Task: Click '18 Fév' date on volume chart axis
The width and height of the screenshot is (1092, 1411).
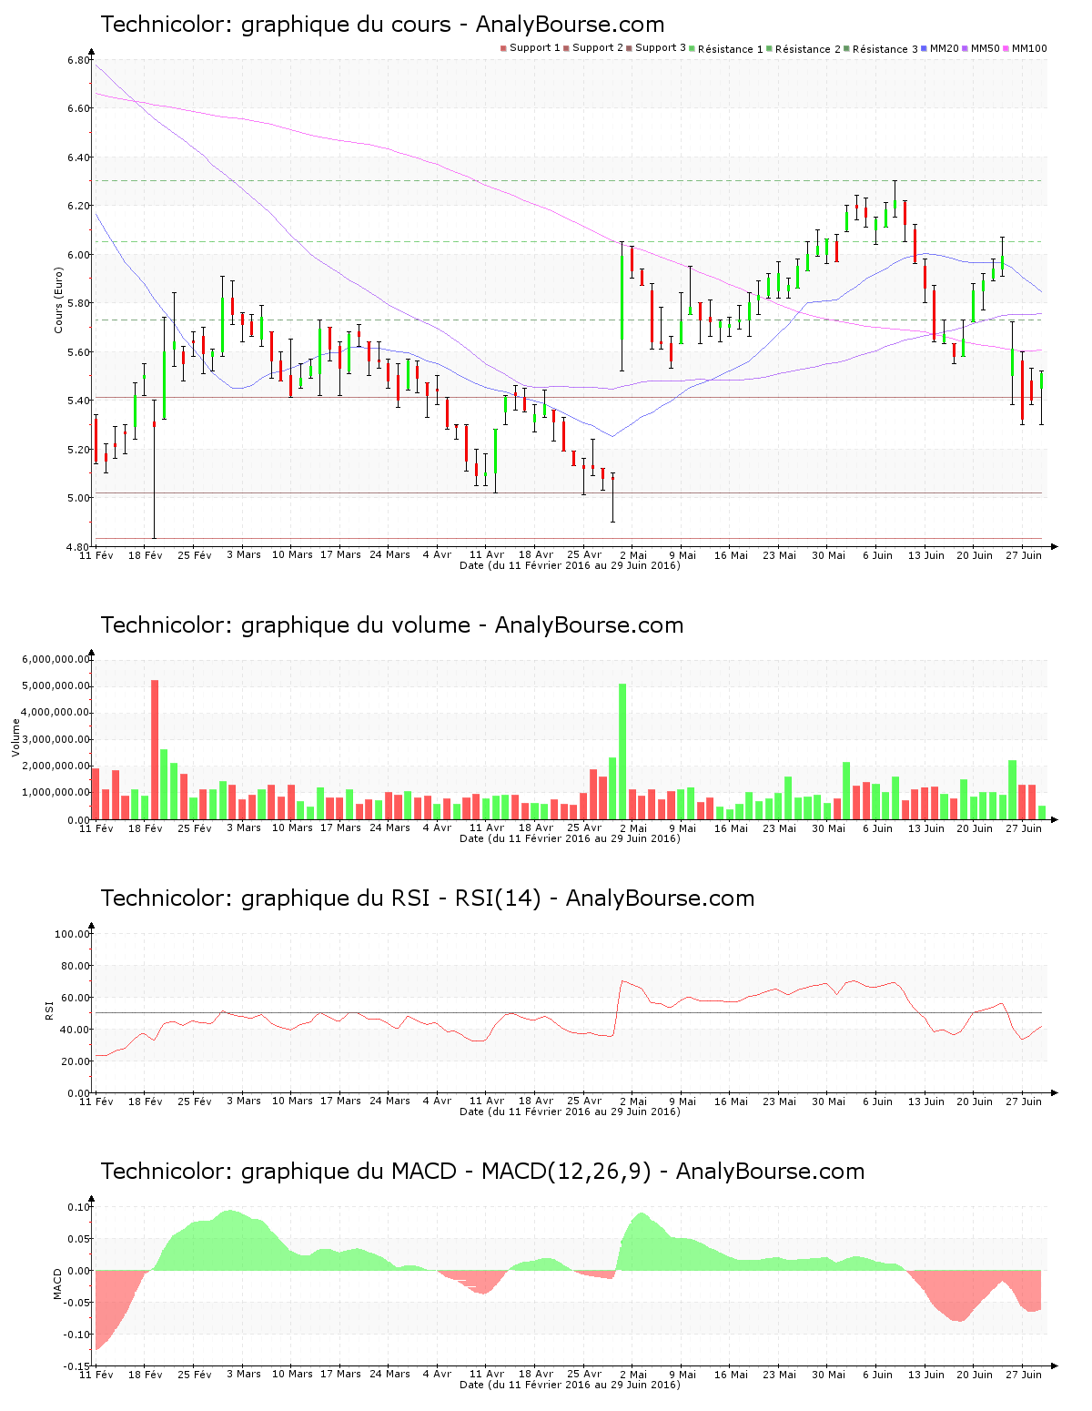Action: (146, 827)
